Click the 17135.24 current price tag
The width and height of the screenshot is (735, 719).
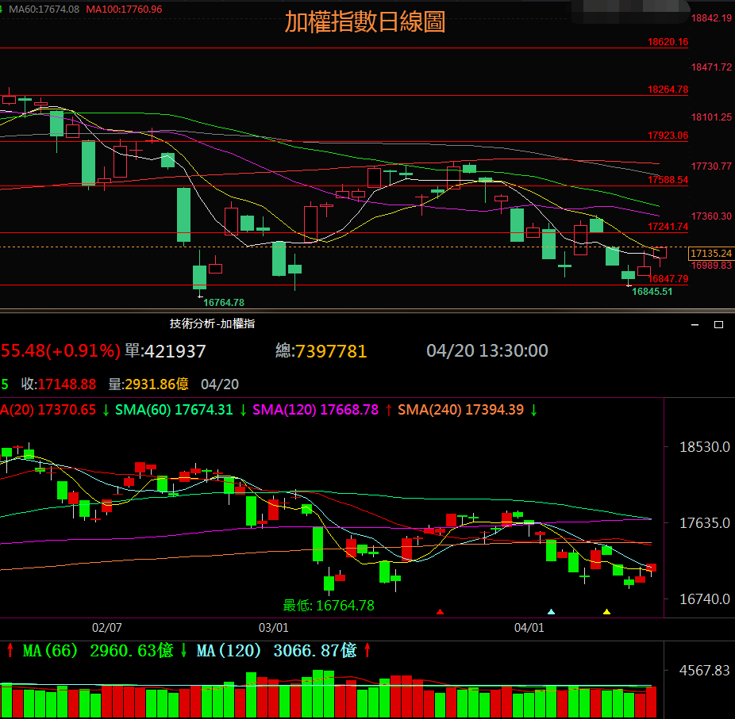pyautogui.click(x=710, y=254)
